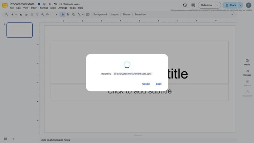Click the zoom magnifier icon
254x143 pixels.
pos(42,14)
